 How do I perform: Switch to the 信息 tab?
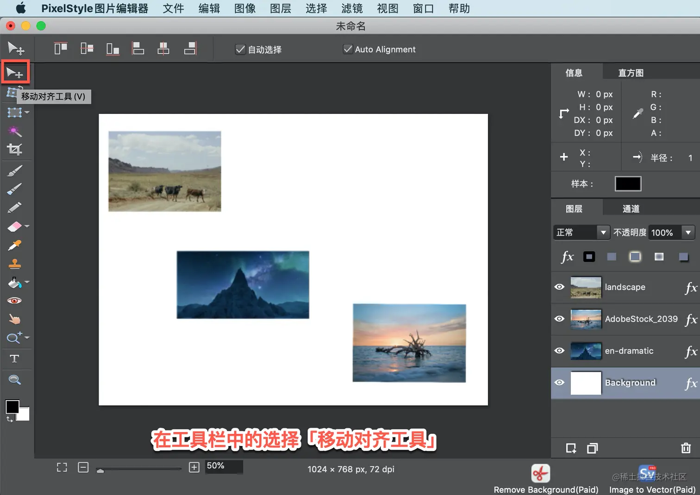[574, 73]
